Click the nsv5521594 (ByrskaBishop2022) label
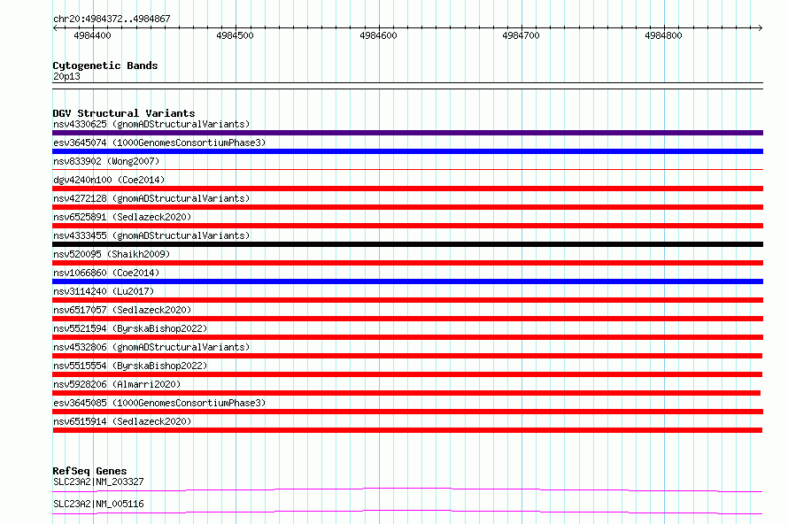The height and width of the screenshot is (524, 788). pyautogui.click(x=130, y=328)
